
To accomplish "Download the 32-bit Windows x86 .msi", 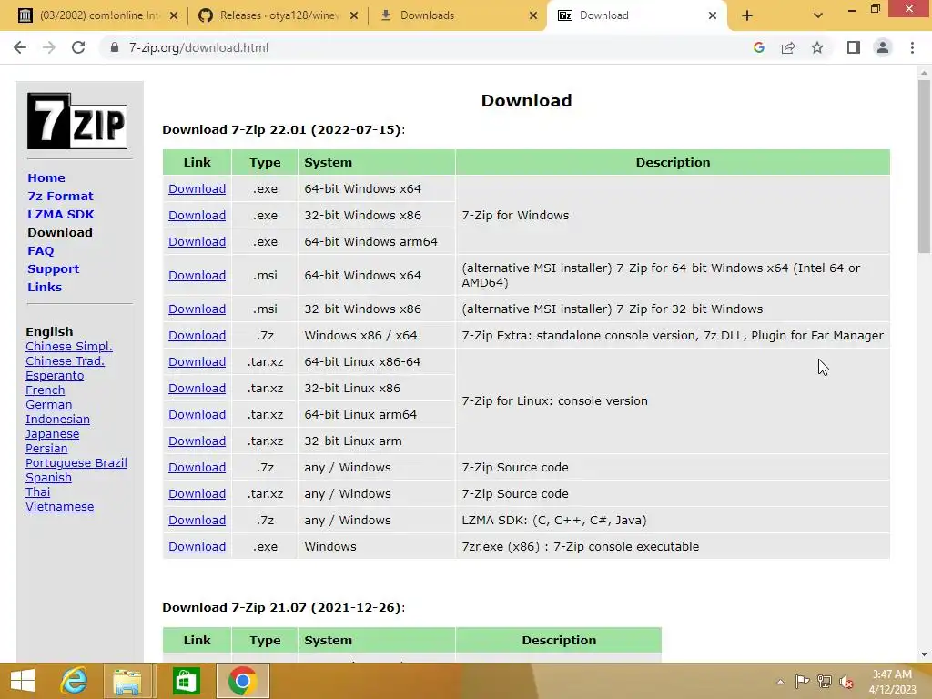I will [197, 309].
